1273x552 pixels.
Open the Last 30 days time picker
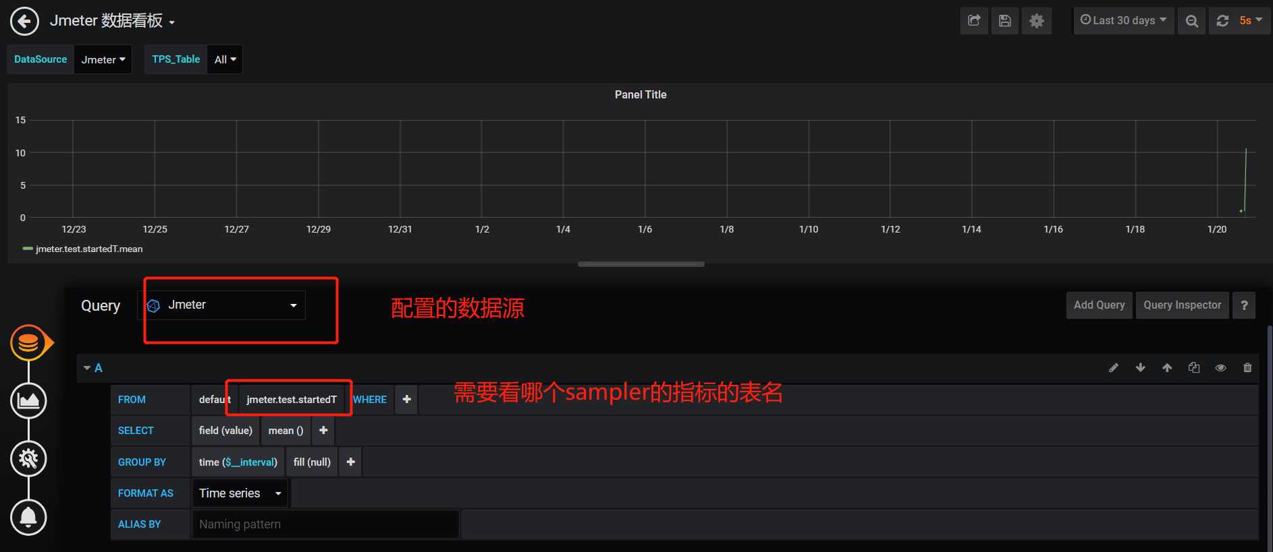(x=1124, y=21)
